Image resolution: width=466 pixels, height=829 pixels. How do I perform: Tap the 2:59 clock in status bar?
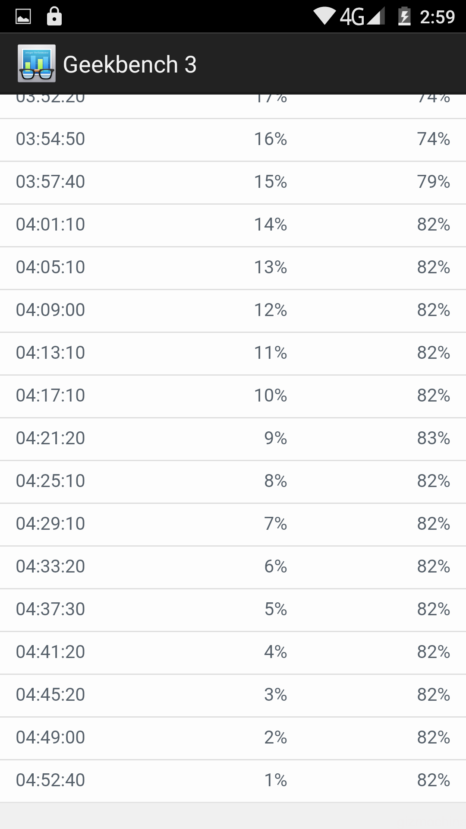[437, 17]
